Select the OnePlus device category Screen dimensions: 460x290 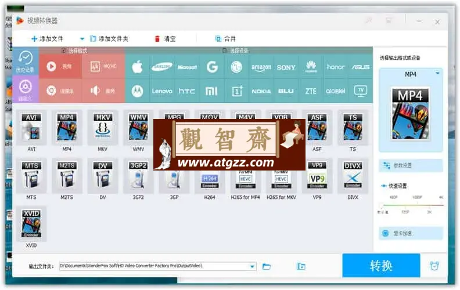click(x=237, y=91)
